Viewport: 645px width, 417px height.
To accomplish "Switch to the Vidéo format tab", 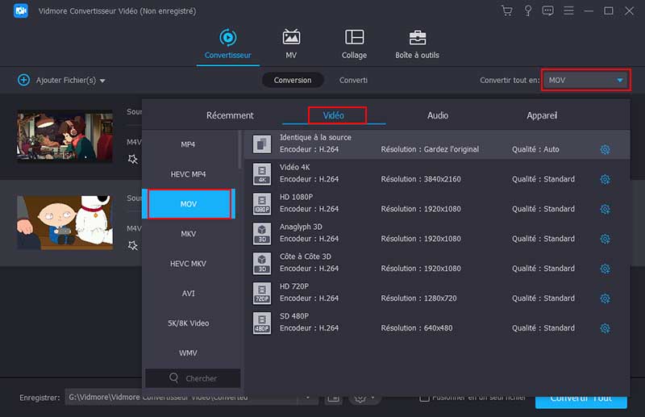I will [x=334, y=115].
